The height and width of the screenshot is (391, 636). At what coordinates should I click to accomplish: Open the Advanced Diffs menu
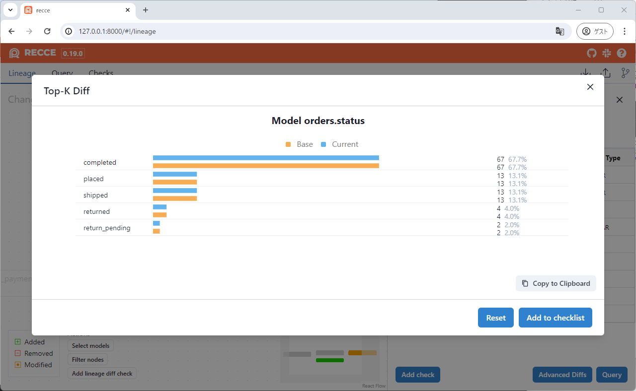562,375
